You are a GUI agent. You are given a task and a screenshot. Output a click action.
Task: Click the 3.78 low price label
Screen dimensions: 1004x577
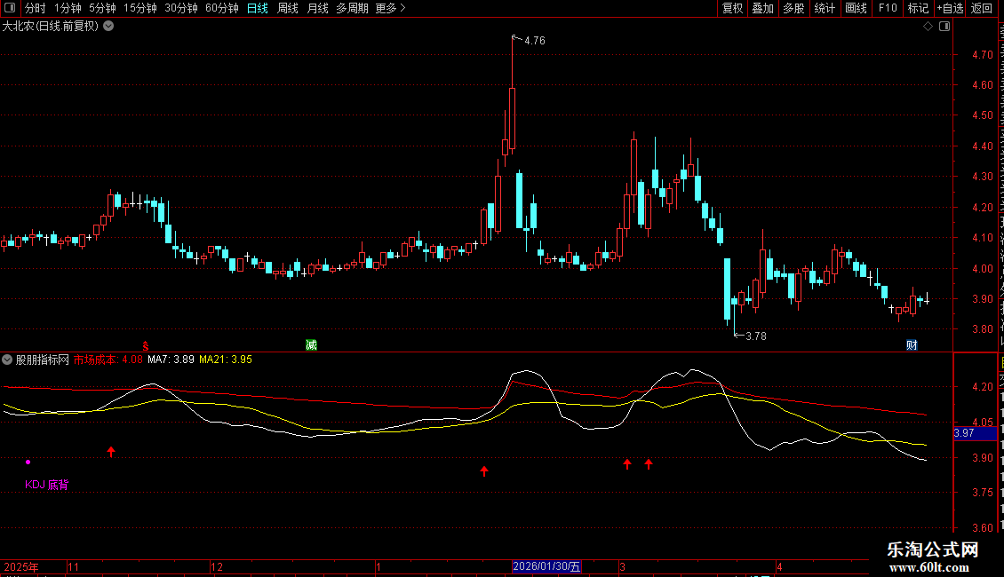[755, 336]
